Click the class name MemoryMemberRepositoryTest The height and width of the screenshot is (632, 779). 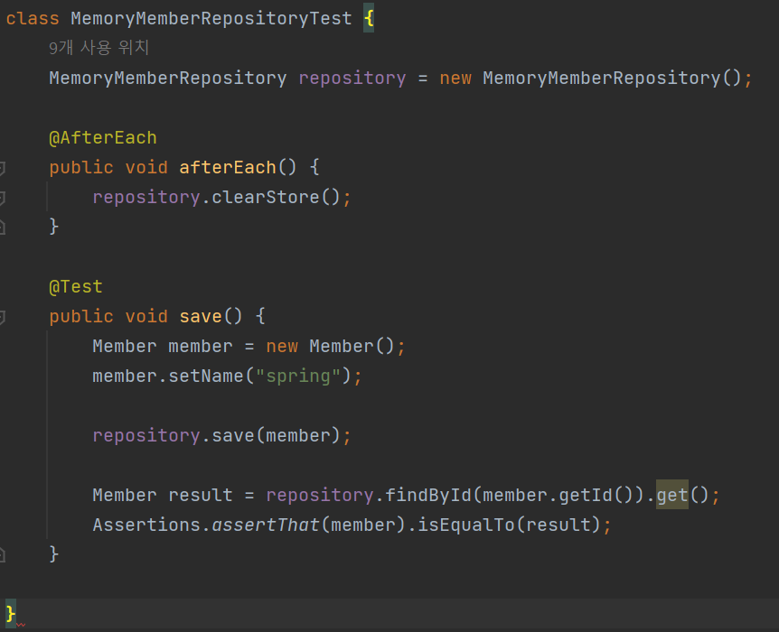pyautogui.click(x=211, y=19)
